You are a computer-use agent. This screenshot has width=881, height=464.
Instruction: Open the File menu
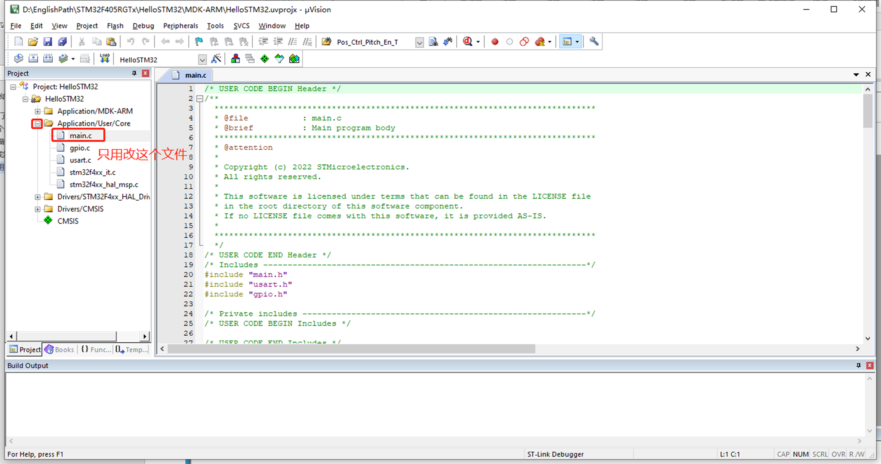[x=15, y=25]
